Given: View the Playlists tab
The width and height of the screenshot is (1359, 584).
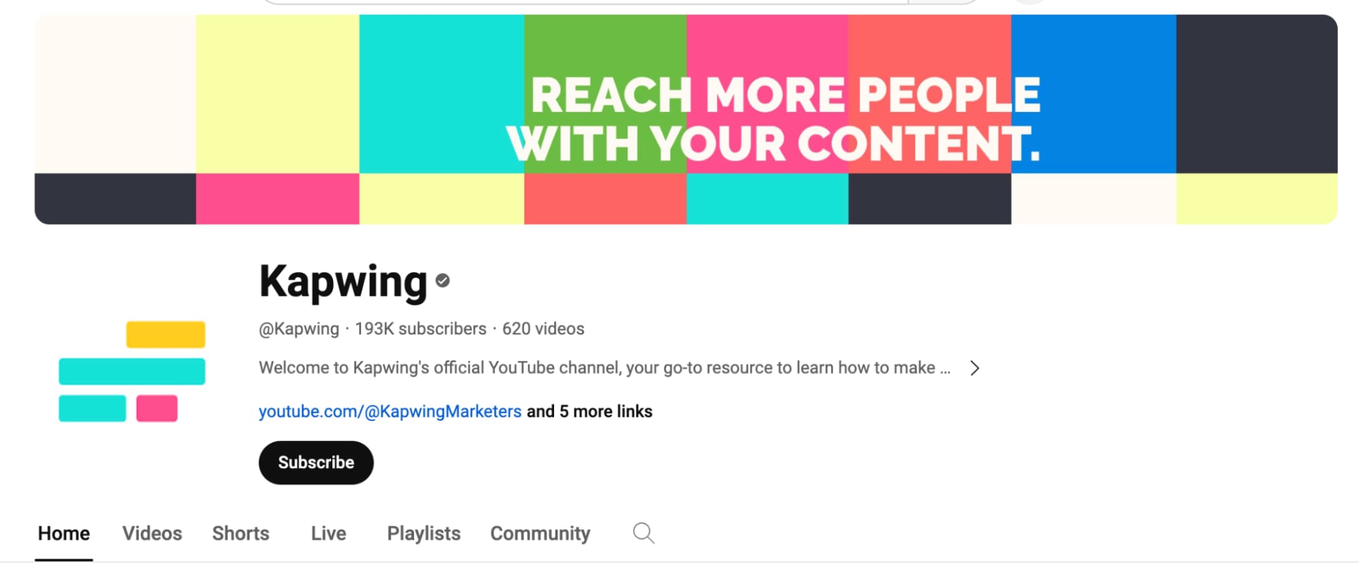Looking at the screenshot, I should tap(424, 534).
